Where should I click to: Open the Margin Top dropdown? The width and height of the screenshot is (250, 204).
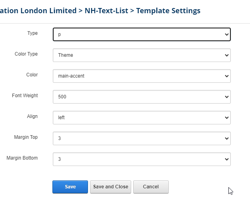click(x=142, y=138)
